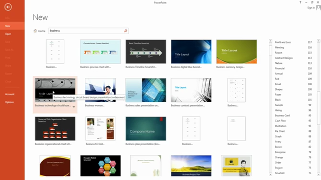Screen dimensions: 321x180
Task: Choose the Business plan Company Name template
Action: click(x=146, y=128)
